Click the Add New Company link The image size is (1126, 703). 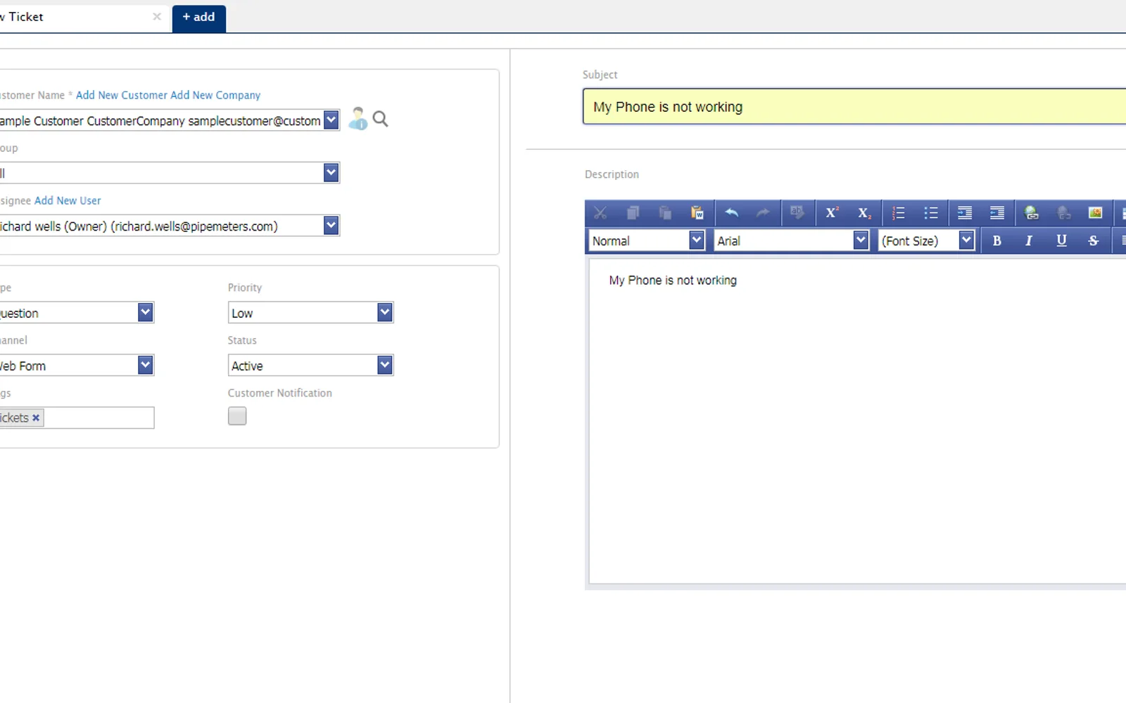(x=215, y=95)
